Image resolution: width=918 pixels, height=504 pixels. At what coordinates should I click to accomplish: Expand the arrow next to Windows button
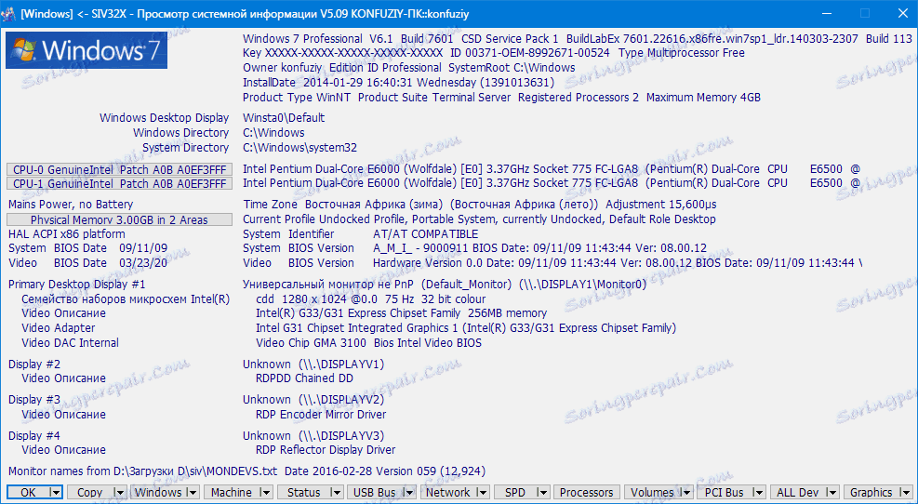coord(193,492)
